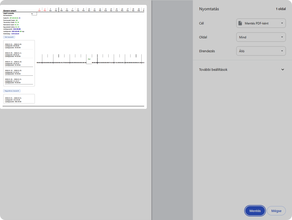Screen dimensions: 292x220
Task: Click the 1 oldal page count label
Action: (281, 9)
